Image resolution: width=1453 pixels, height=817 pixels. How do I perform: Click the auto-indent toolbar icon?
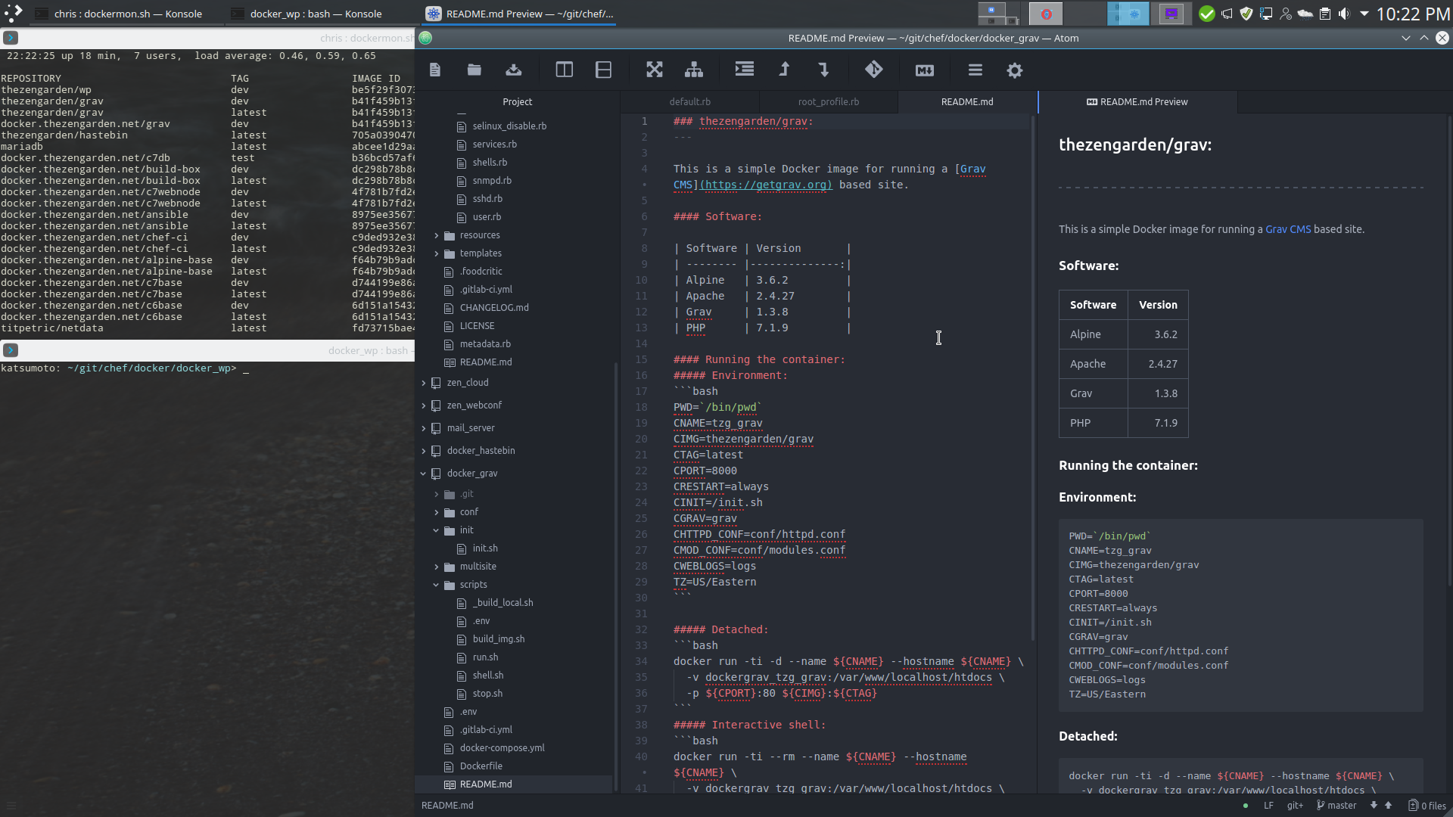(x=745, y=70)
